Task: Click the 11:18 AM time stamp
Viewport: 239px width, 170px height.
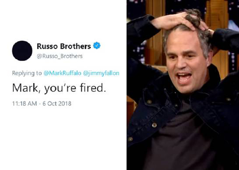Action: (24, 104)
